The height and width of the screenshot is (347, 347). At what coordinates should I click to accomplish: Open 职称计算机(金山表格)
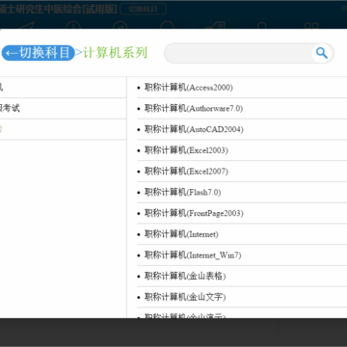185,277
